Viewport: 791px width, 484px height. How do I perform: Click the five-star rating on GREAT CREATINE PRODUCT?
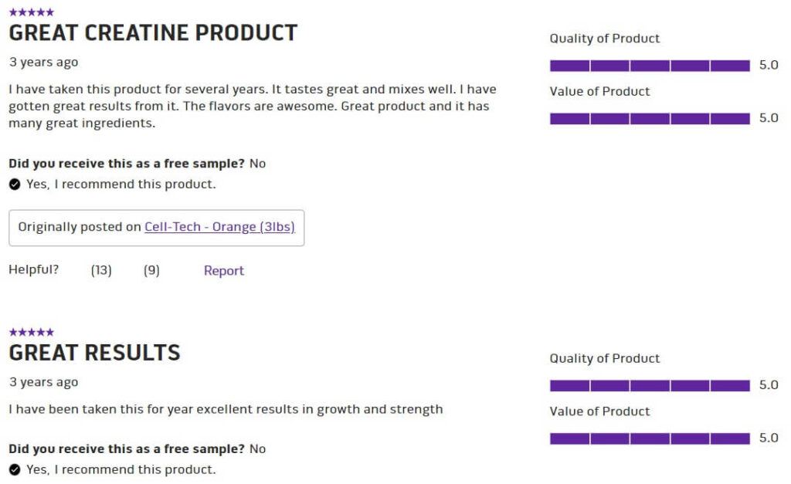[30, 11]
